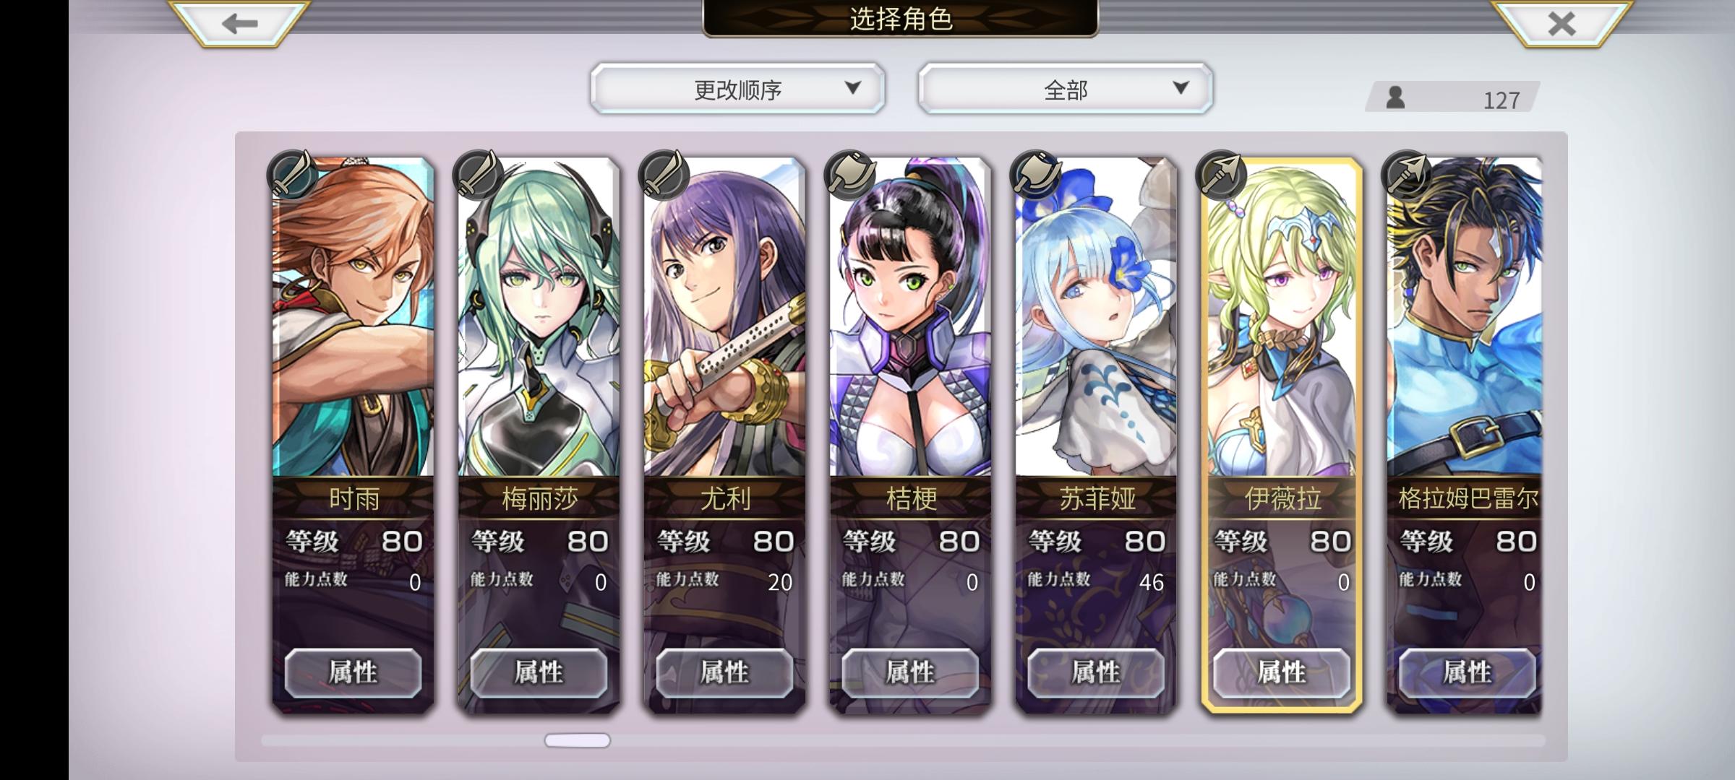
Task: Open the 全部 filter dropdown
Action: [x=1066, y=88]
